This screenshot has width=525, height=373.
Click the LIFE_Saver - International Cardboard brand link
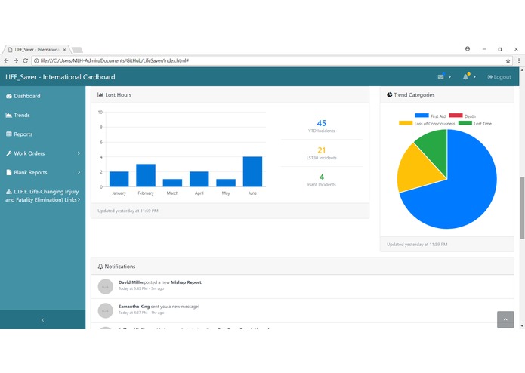[x=60, y=77]
